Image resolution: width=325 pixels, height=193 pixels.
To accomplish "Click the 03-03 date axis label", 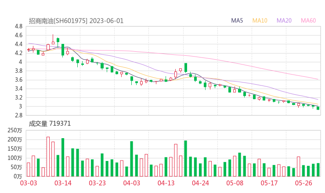I will [x=29, y=183].
